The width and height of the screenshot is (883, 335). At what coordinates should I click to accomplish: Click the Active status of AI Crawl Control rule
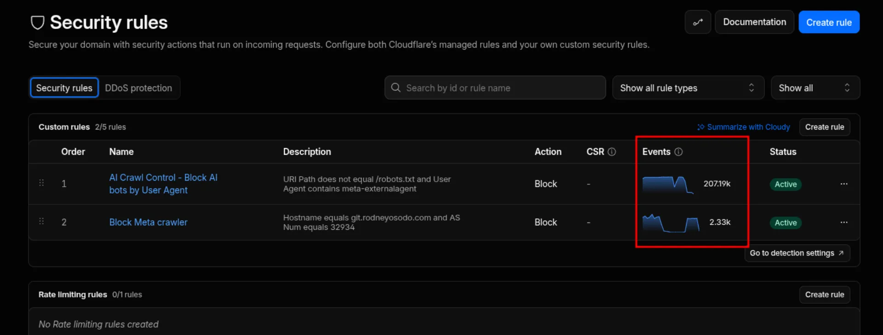click(x=786, y=184)
